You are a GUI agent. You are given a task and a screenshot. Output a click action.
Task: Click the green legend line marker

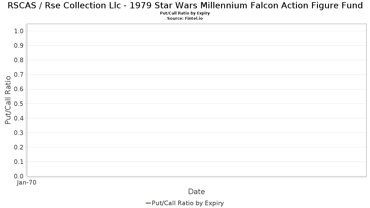pos(148,203)
